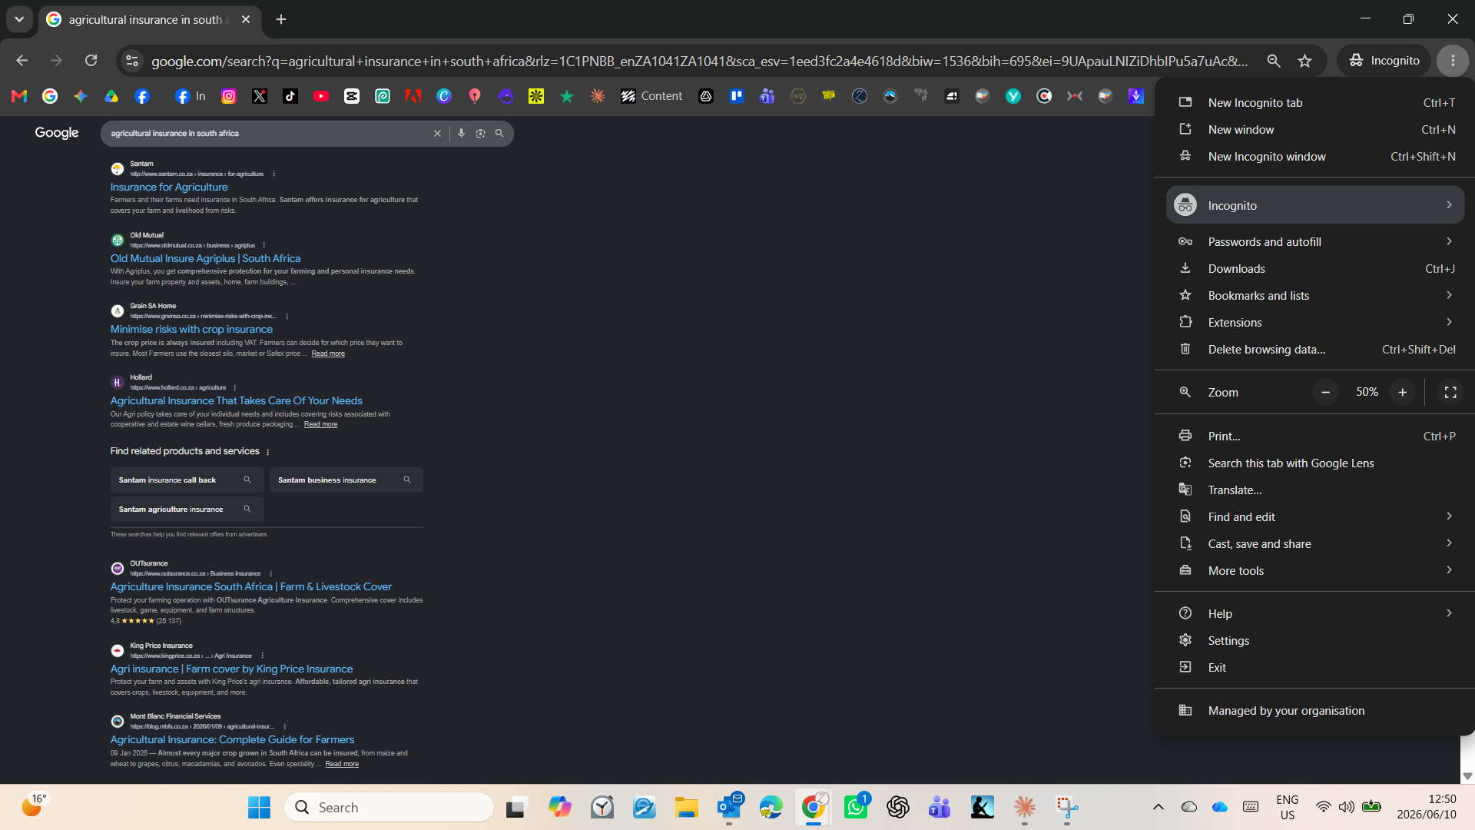Select Search this tab with Google Lens
Screen dimensions: 1475x830
pos(1315,463)
